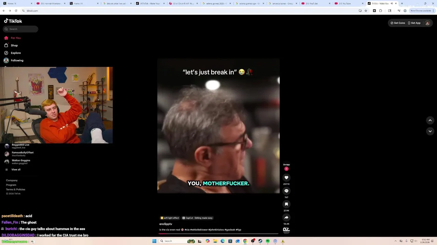
Task: Switch to selena gomez 2026 tab
Action: [216, 3]
